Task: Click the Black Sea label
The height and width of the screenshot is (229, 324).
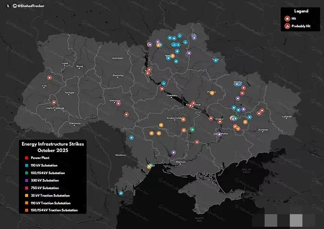Action: tap(199, 219)
